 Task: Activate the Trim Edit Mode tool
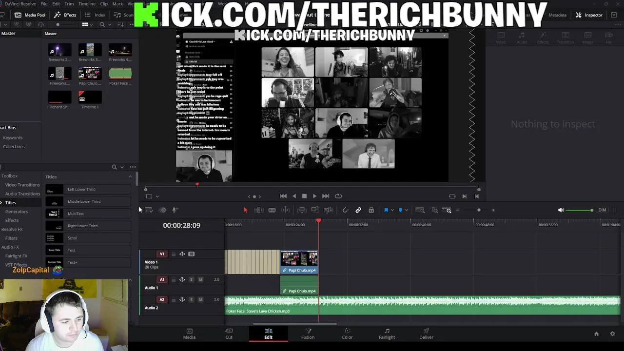(259, 210)
